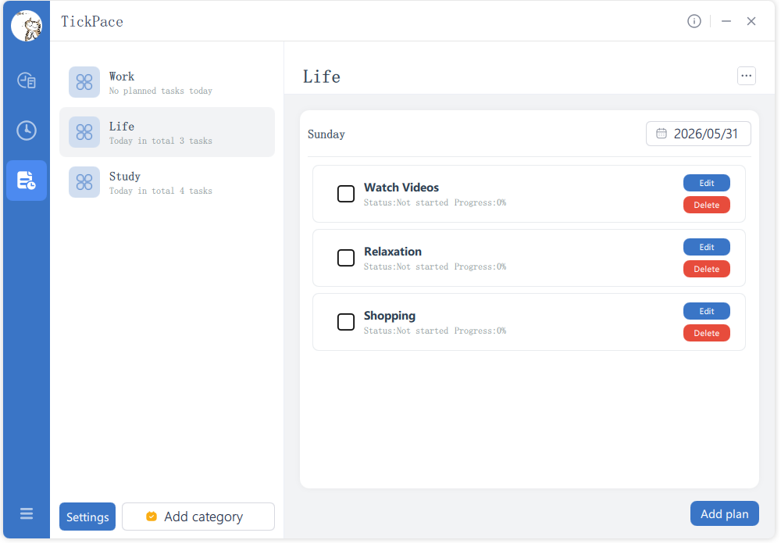The image size is (781, 547).
Task: Click the cat avatar profile picture
Action: (27, 26)
